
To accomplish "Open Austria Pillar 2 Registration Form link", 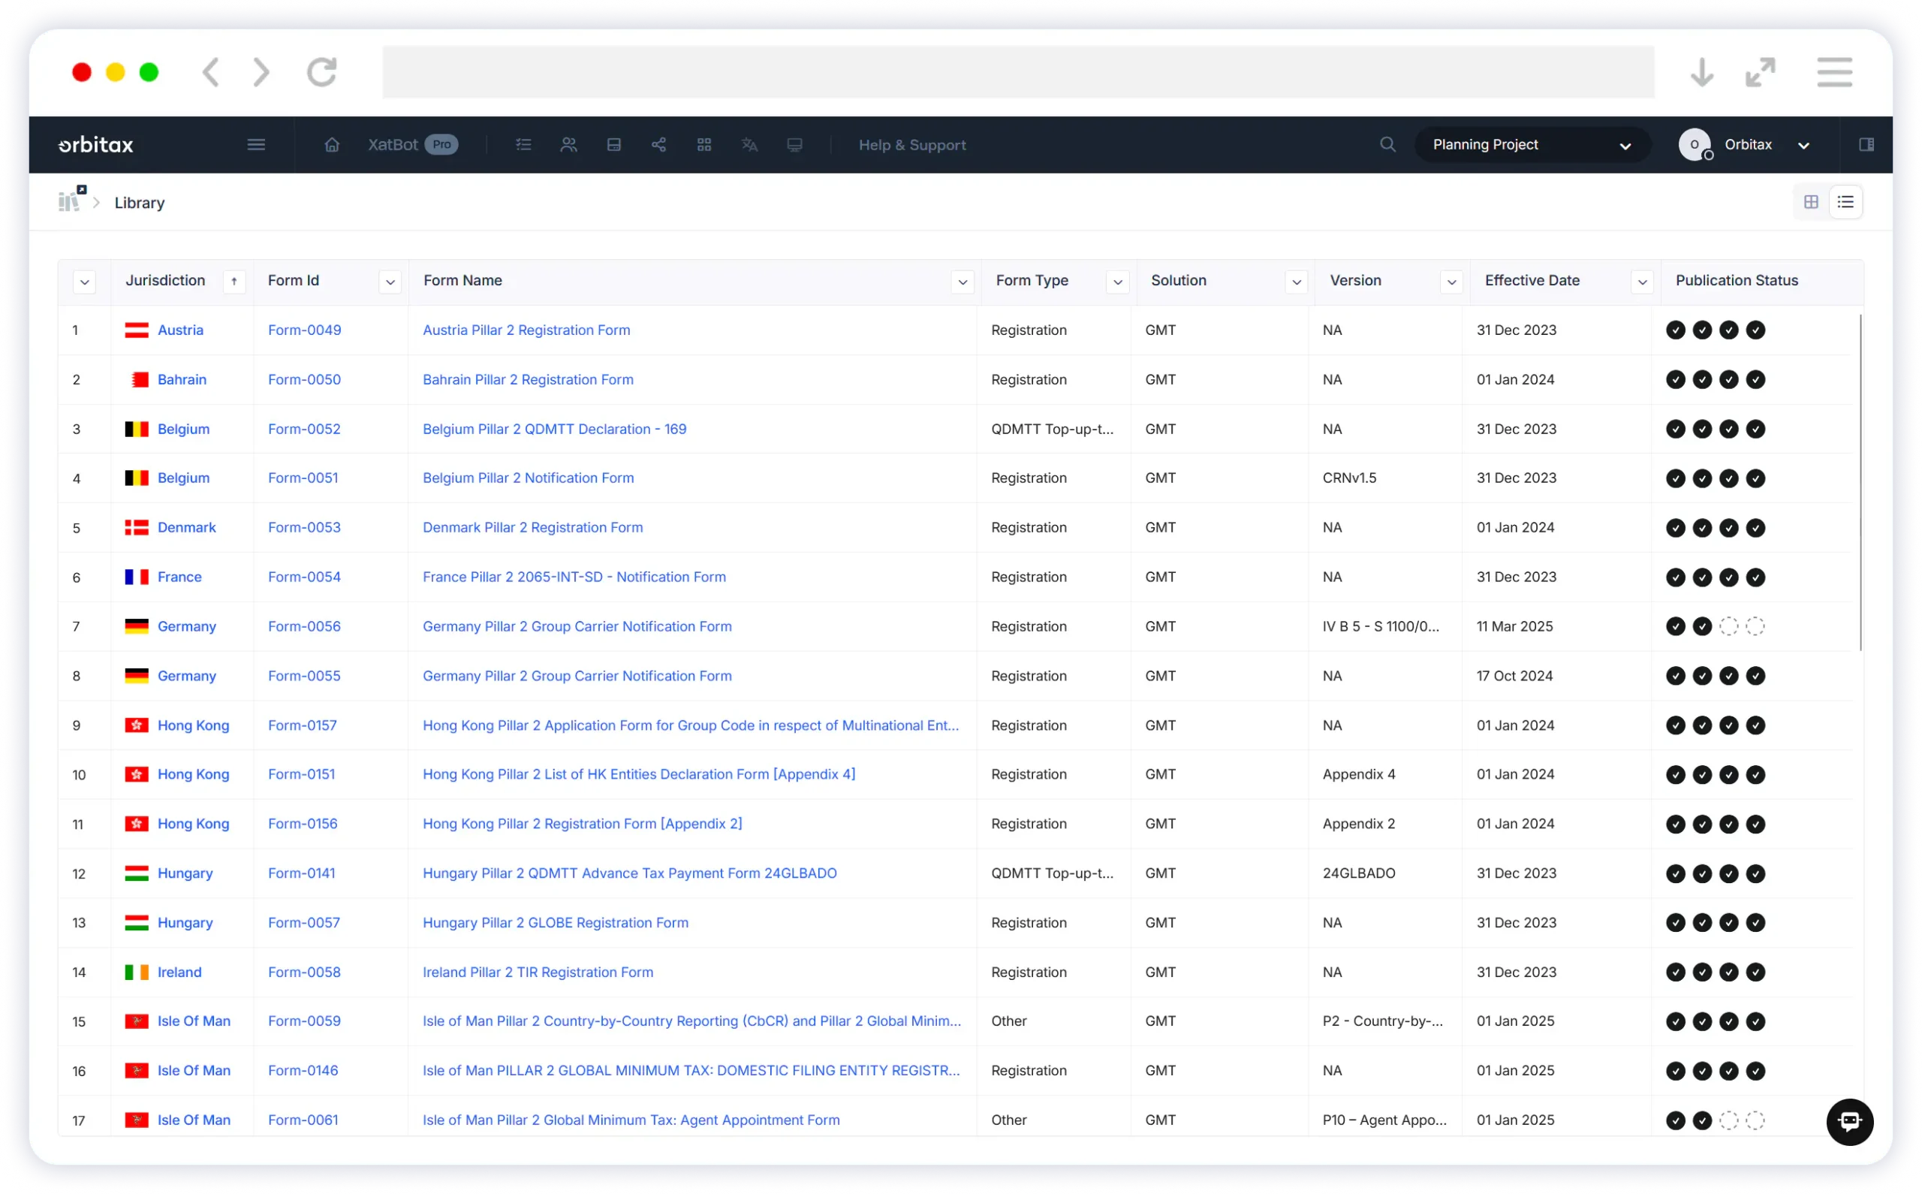I will pyautogui.click(x=526, y=330).
